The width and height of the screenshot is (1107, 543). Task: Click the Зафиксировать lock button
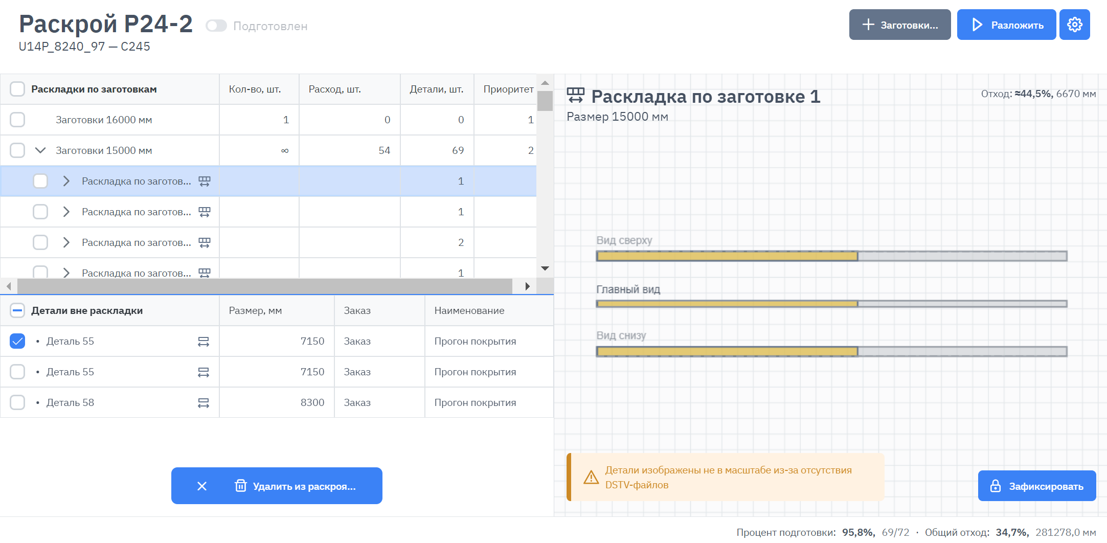1037,486
